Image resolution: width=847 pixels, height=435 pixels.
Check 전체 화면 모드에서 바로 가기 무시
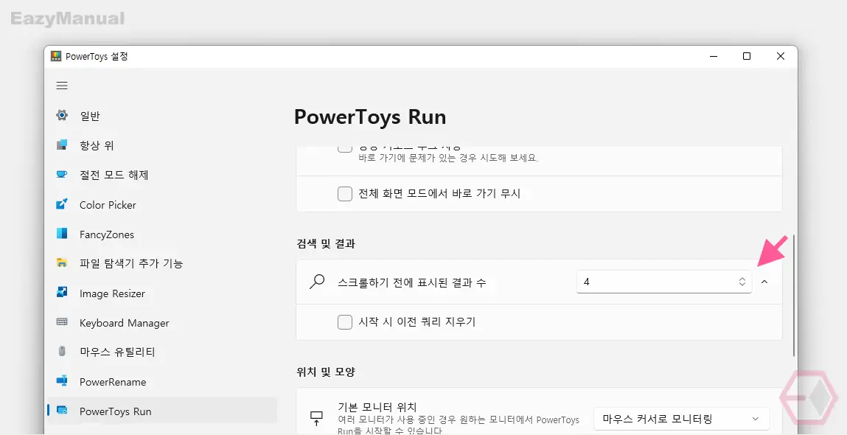click(345, 193)
